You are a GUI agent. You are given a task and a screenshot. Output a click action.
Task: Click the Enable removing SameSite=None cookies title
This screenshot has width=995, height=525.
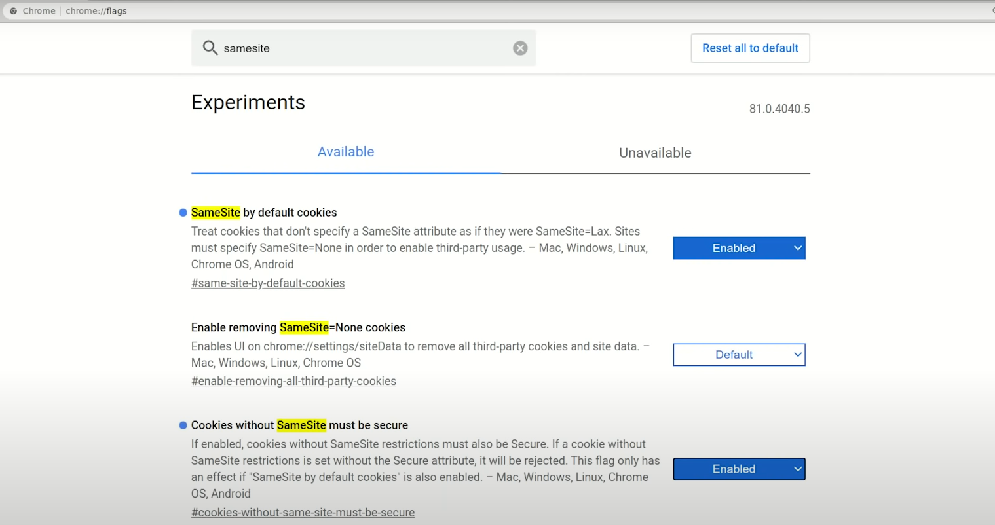click(x=298, y=327)
